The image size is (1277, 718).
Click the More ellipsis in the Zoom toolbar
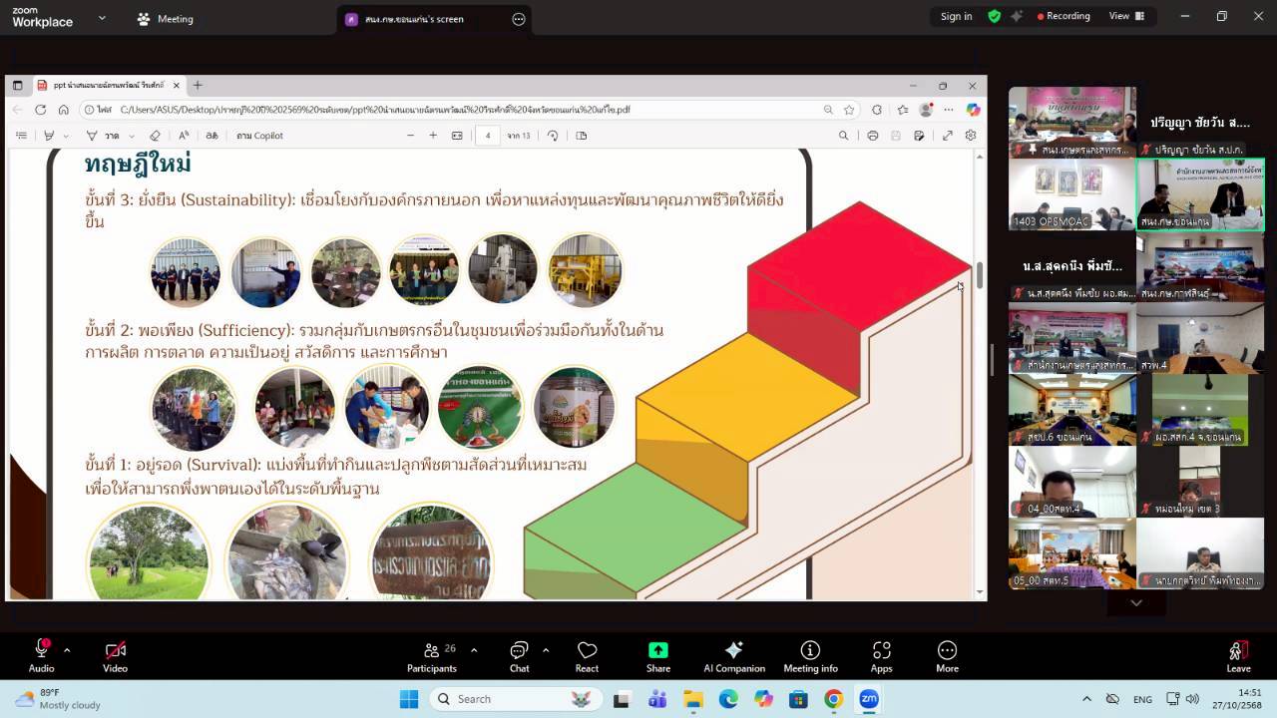(x=947, y=655)
